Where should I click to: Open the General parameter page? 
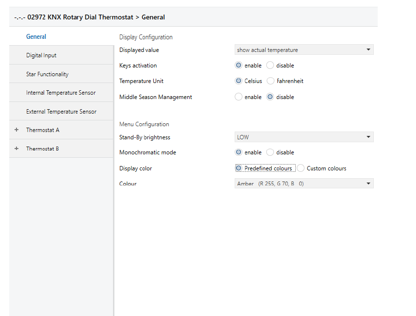[x=36, y=36]
